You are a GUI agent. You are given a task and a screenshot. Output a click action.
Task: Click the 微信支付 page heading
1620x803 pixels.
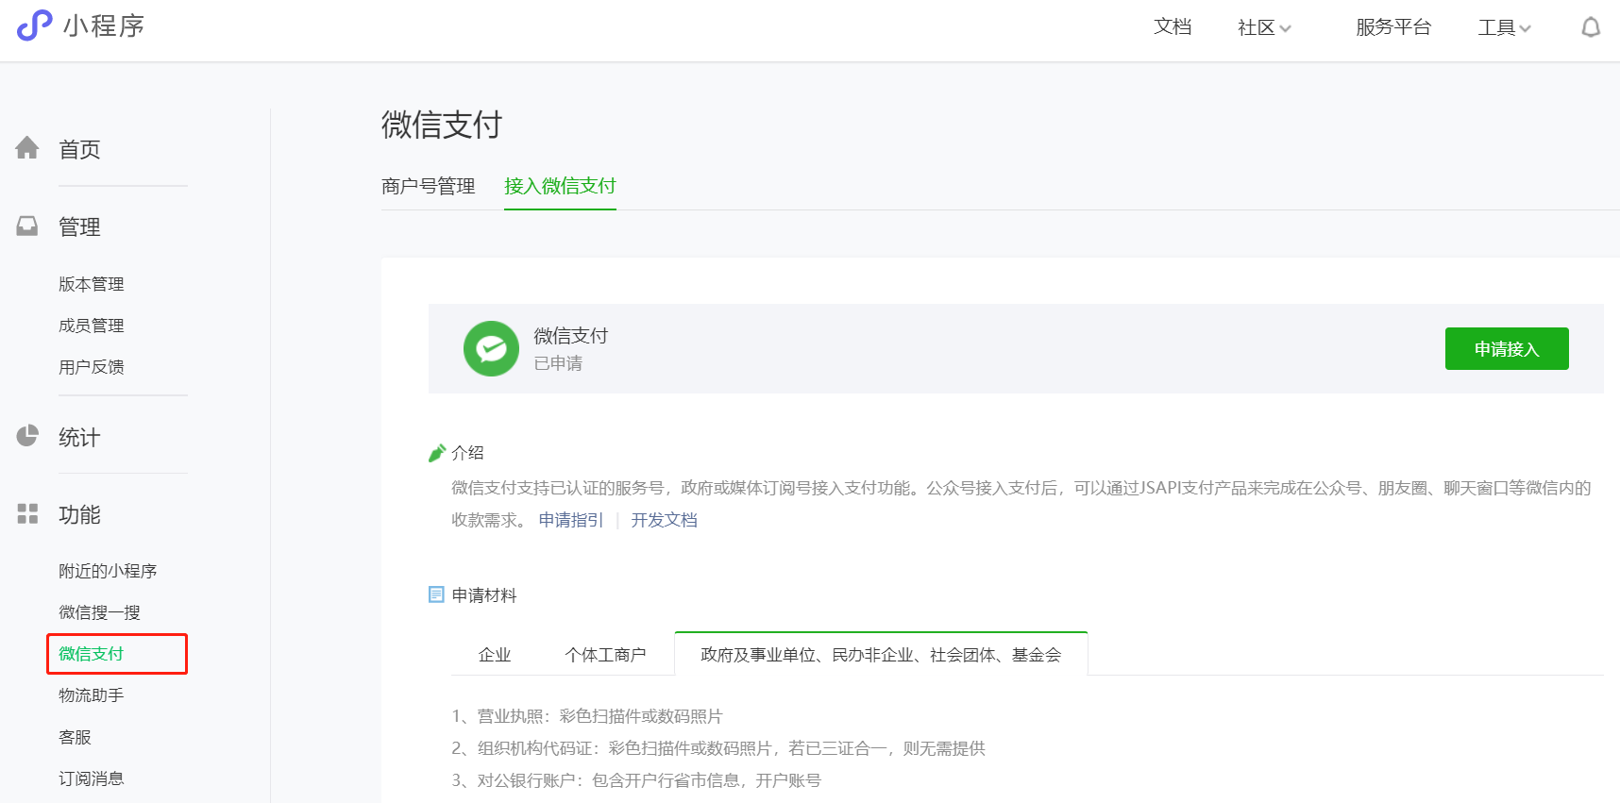click(x=442, y=125)
